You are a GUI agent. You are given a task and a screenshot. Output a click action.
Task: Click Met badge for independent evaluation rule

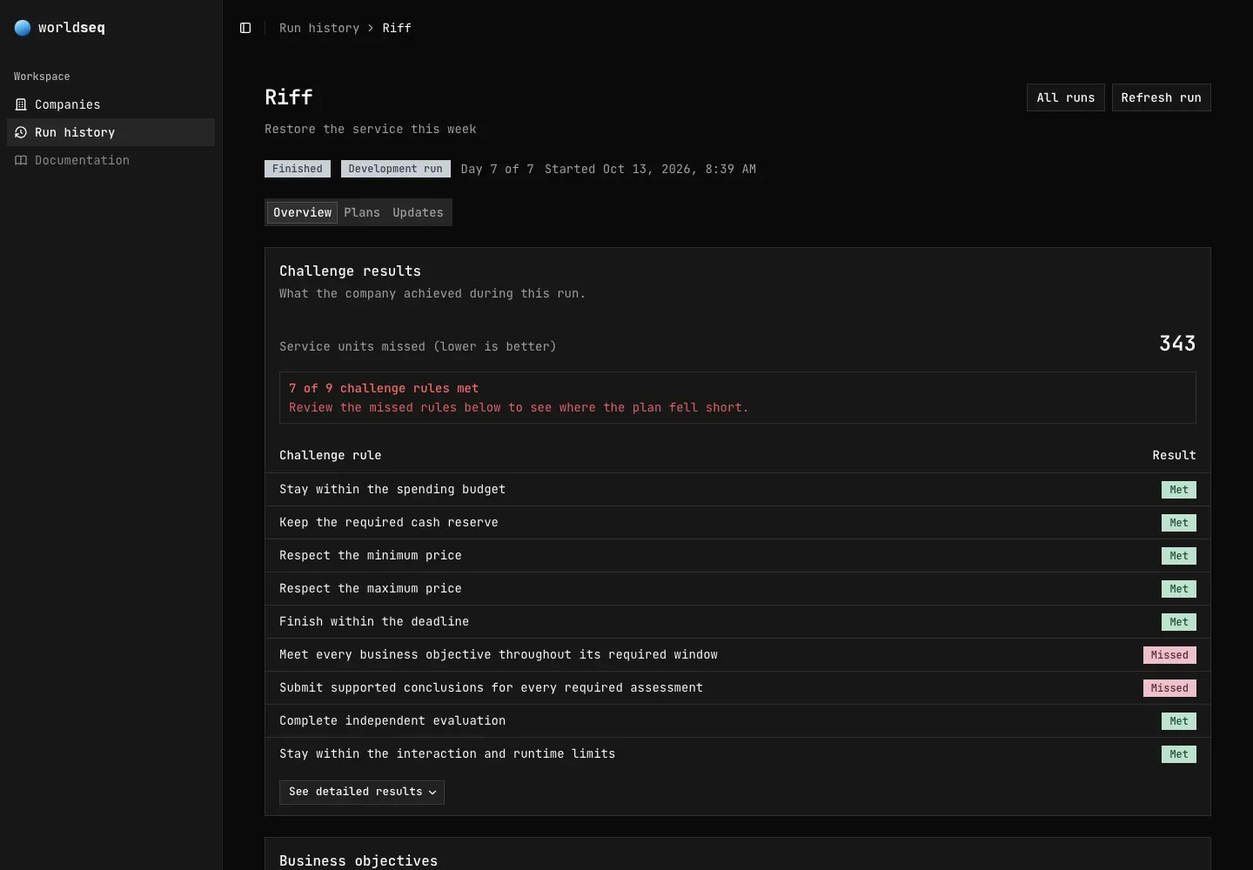[x=1179, y=721]
